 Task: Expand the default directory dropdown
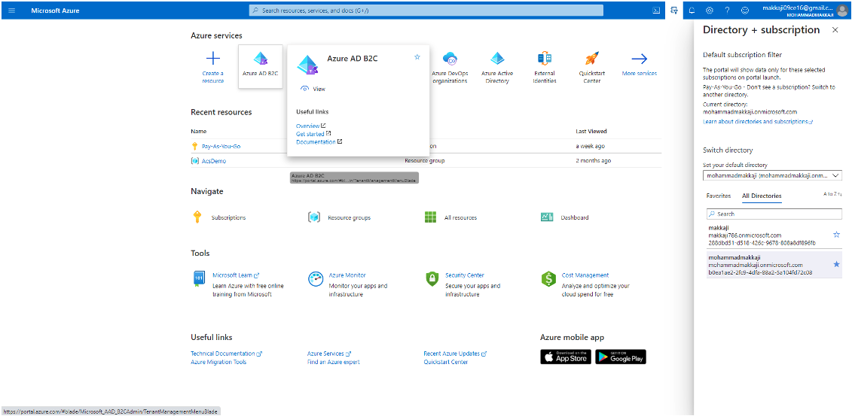click(x=772, y=175)
